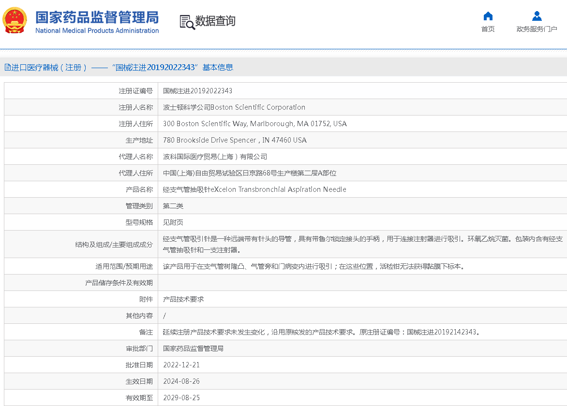Click the 代理人住所 row label
This screenshot has width=567, height=406.
[135, 173]
